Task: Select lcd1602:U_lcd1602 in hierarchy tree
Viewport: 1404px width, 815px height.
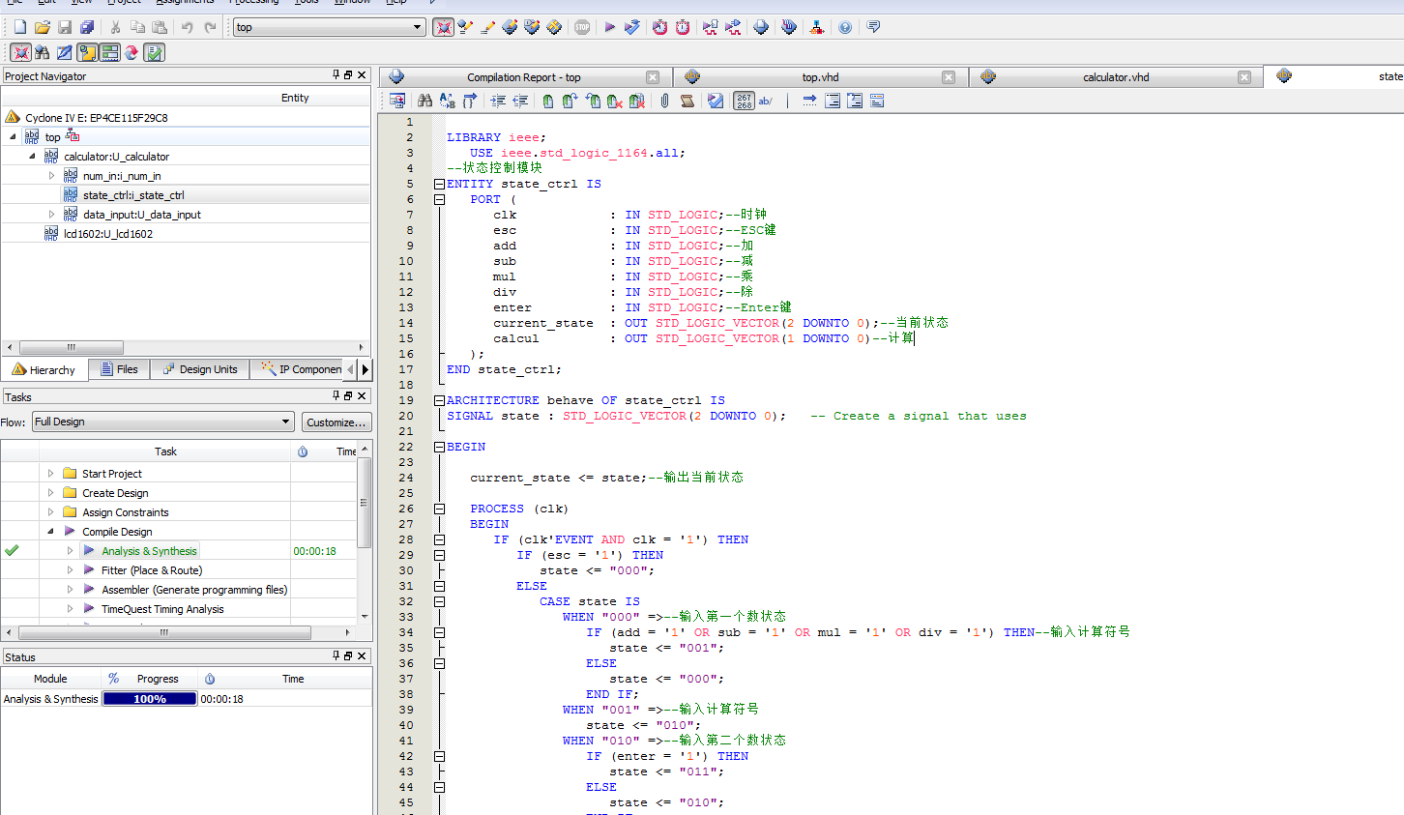Action: click(107, 234)
